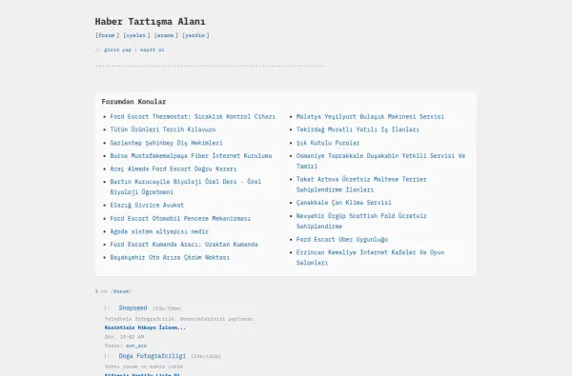Click the 'forum' path link after cd
This screenshot has height=376, width=572.
121,291
